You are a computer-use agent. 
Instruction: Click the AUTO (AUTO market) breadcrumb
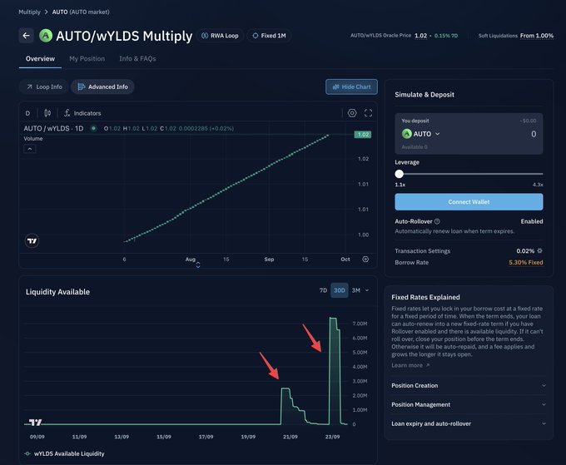click(x=81, y=12)
